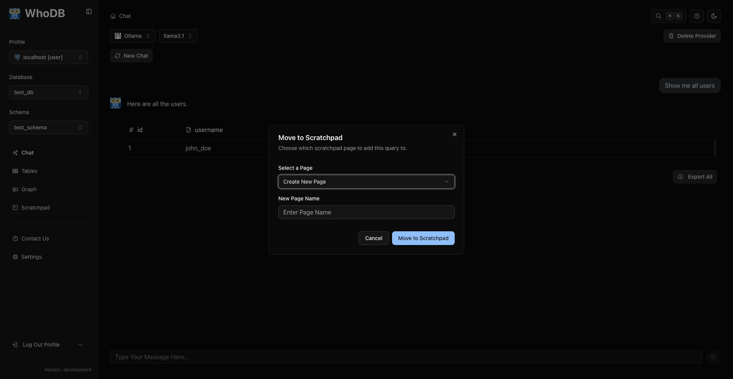The image size is (733, 379).
Task: Click the export icon on Export All
Action: tap(680, 177)
